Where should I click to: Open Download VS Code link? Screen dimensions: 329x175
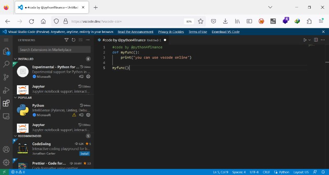coord(225,32)
